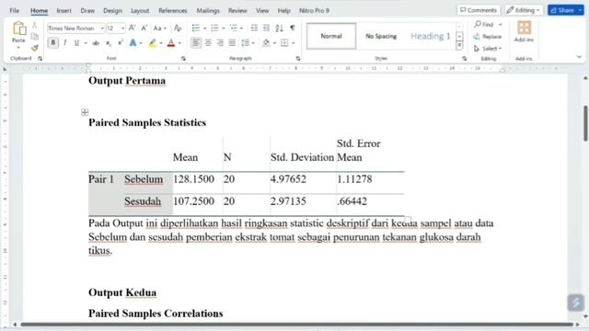This screenshot has height=331, width=589.
Task: Toggle Underline formatting
Action: [x=76, y=43]
